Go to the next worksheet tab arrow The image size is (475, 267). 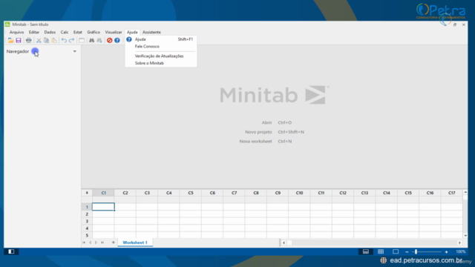96,243
